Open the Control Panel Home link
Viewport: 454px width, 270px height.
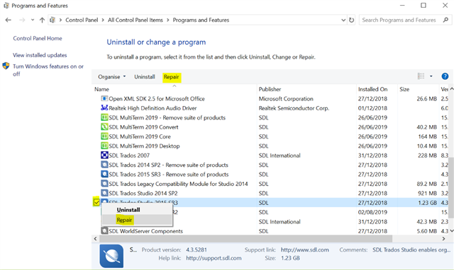pos(38,38)
